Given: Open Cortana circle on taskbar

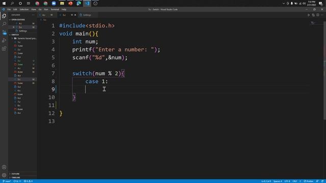Looking at the screenshot, I should [x=20, y=4].
